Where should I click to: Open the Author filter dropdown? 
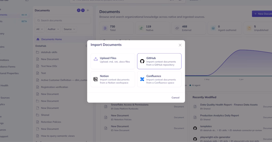click(53, 29)
